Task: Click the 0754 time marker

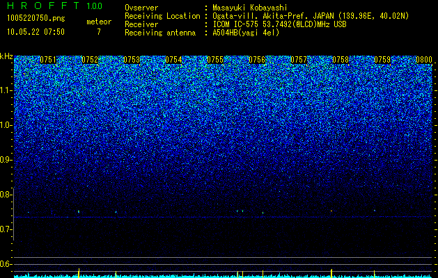Action: [x=173, y=60]
